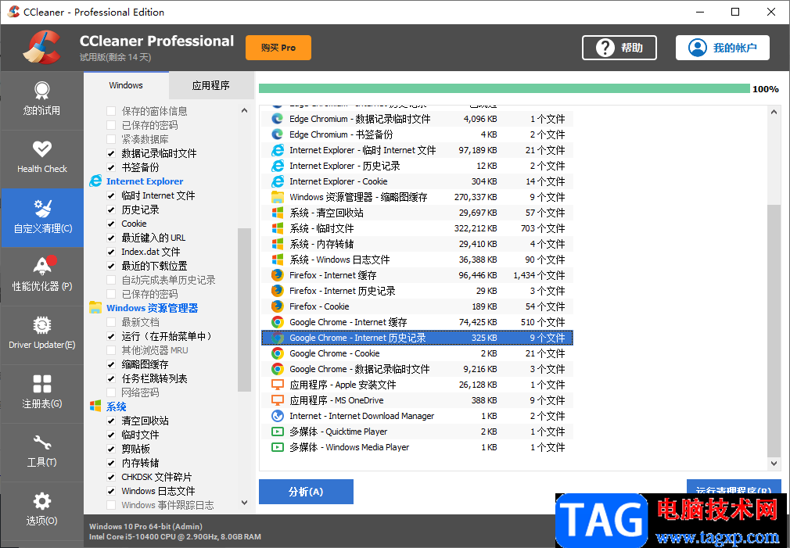
Task: Open the 性能优化器 (P) section
Action: click(41, 276)
